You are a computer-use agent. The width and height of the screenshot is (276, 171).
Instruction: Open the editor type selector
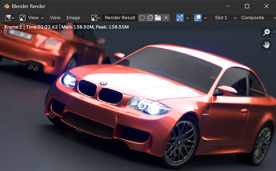point(9,18)
